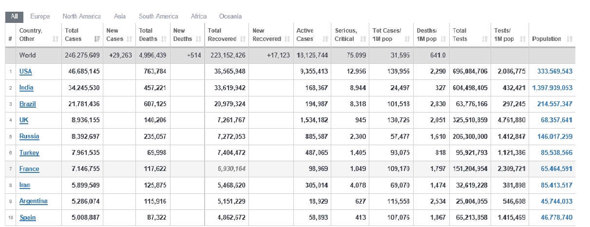Sort by Deaths/1M pop sort icon
This screenshot has height=227, width=590.
coord(444,39)
